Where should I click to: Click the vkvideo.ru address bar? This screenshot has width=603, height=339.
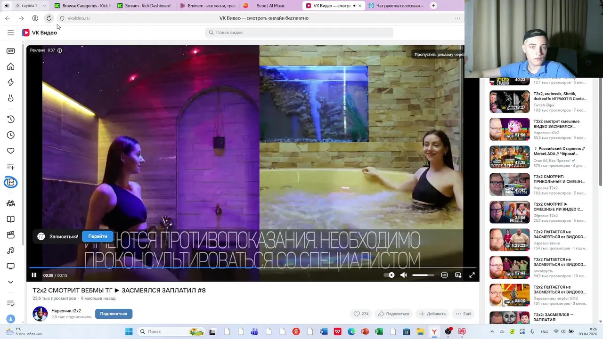point(79,18)
